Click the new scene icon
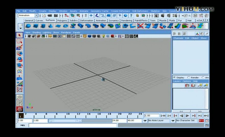Screen dimensions: 225x137 pyautogui.click(x=44, y=15)
